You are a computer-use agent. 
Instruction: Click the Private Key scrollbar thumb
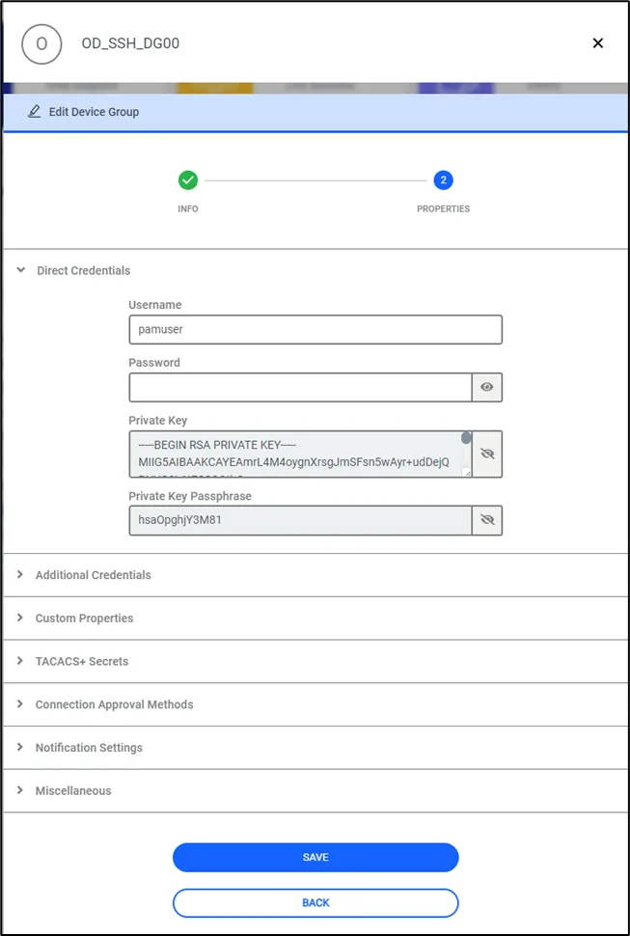(x=467, y=438)
